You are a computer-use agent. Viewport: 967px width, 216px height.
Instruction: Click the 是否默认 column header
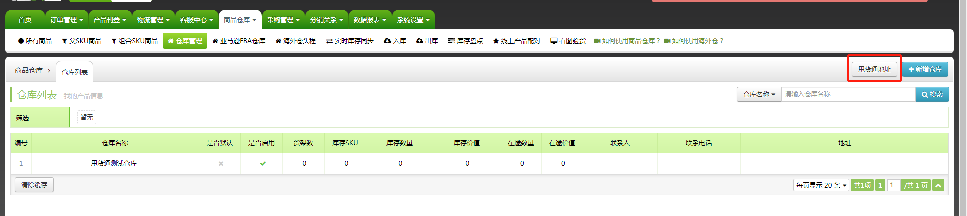tap(220, 143)
